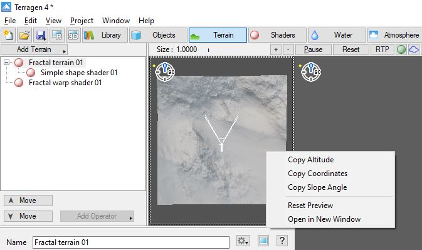Choose Copy Altitude from context menu

pos(311,160)
